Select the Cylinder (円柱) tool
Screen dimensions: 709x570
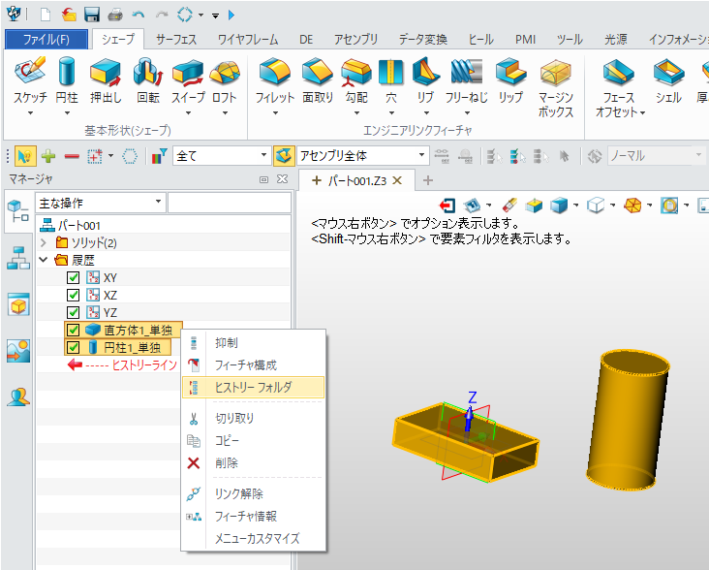point(67,80)
